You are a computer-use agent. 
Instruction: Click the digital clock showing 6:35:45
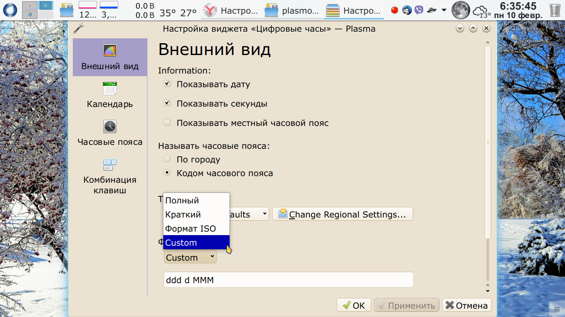point(518,10)
